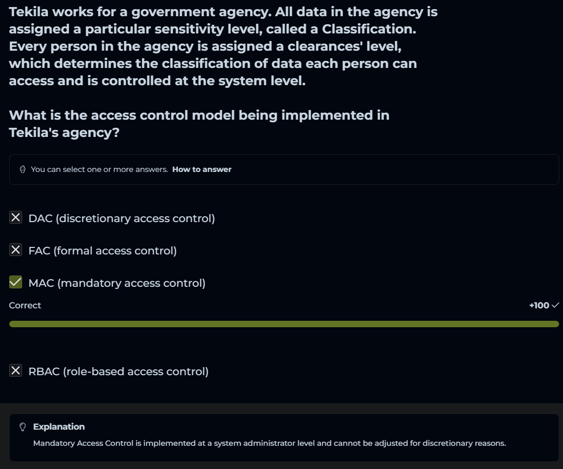This screenshot has height=469, width=563.
Task: Open the 'How to answer' link
Action: click(x=202, y=169)
